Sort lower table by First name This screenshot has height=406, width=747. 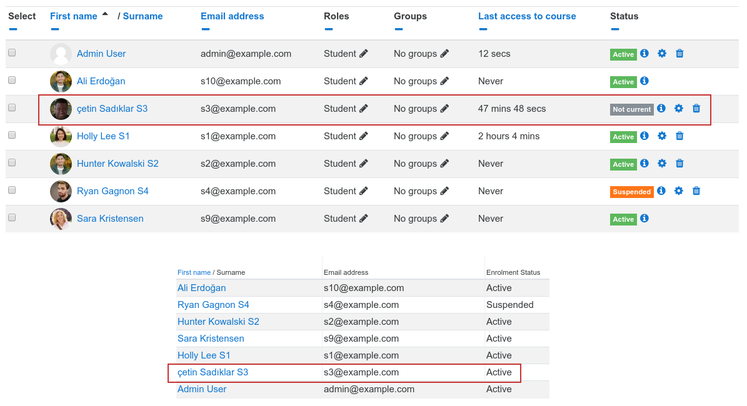pos(194,273)
